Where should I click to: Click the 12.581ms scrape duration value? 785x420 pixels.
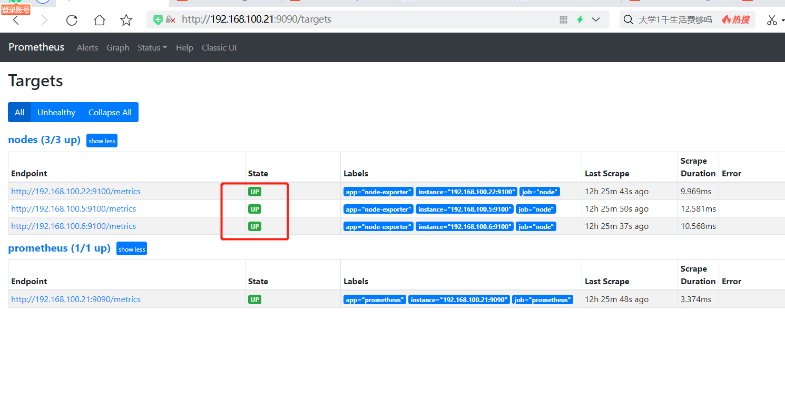[x=698, y=209]
